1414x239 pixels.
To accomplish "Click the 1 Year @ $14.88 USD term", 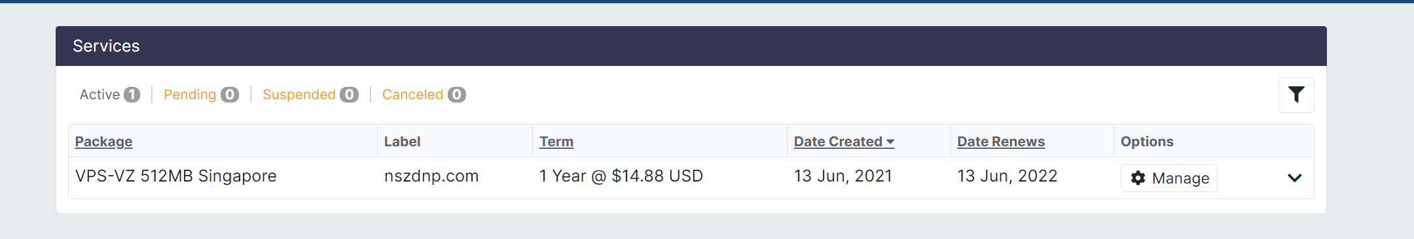I will pyautogui.click(x=621, y=176).
